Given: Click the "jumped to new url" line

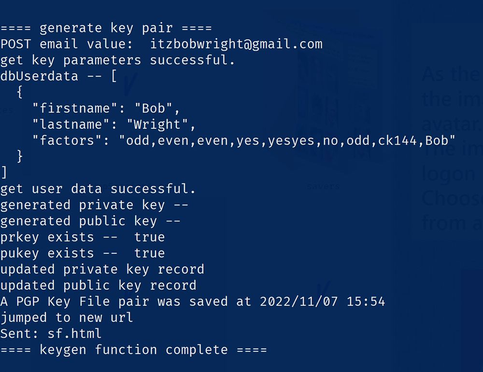Looking at the screenshot, I should pyautogui.click(x=67, y=317).
